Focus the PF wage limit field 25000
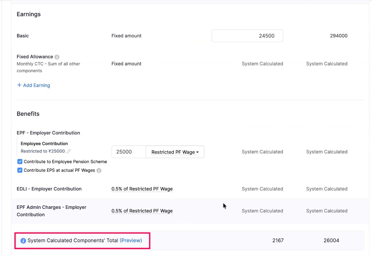The width and height of the screenshot is (372, 255). [x=129, y=152]
